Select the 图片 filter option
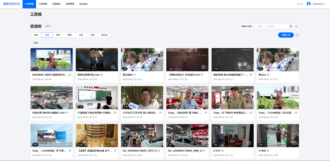The height and width of the screenshot is (161, 330). click(58, 35)
